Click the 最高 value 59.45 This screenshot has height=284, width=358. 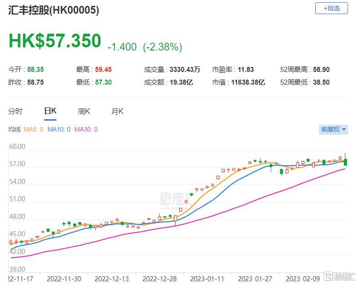tap(103, 70)
